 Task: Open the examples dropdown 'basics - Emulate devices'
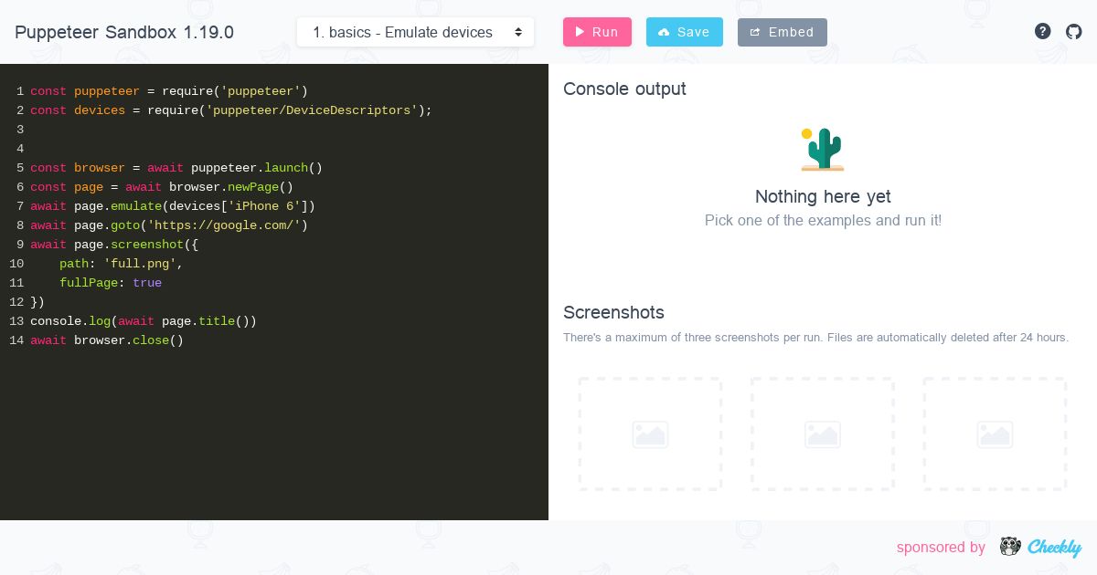click(x=416, y=32)
